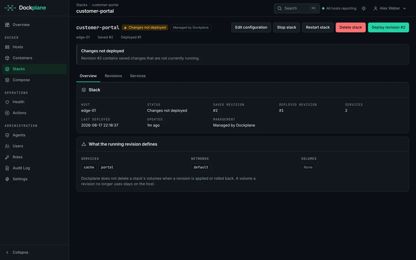Open Overview via its sidebar grid icon

[7, 25]
